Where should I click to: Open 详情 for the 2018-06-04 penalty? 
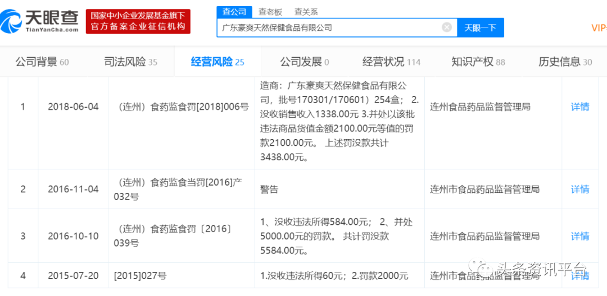[580, 107]
